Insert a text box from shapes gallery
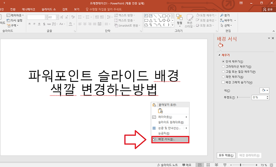Screen dimensions: 276x167 pyautogui.click(x=146, y=16)
